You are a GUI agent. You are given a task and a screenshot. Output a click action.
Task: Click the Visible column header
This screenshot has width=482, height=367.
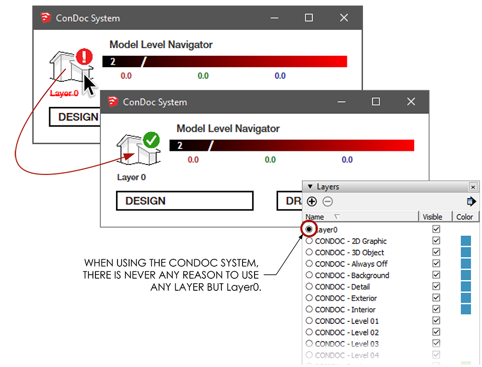(435, 217)
